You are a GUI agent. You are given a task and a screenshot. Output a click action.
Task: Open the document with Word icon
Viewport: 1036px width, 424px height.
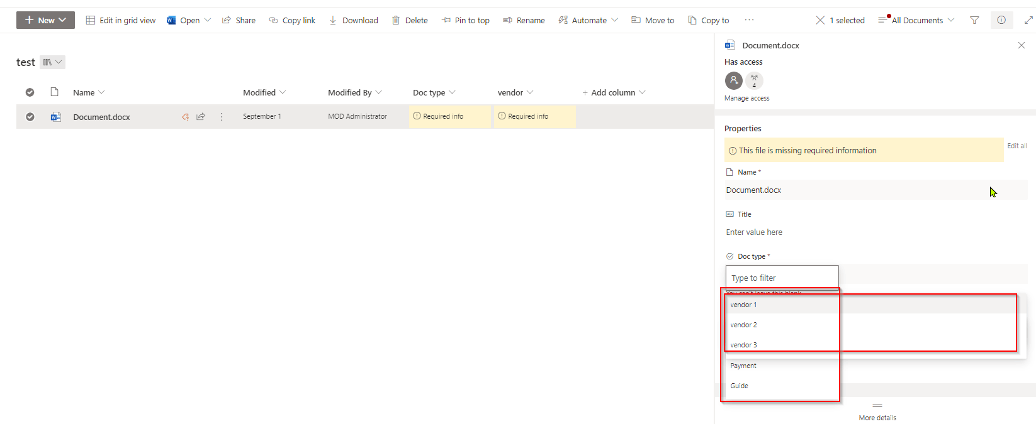click(183, 20)
